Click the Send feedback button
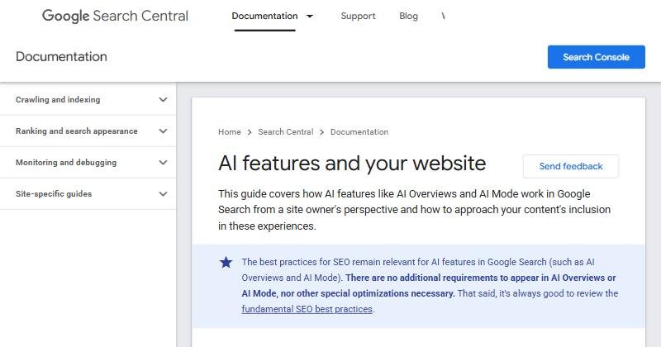Viewport: 661px width, 347px height. 571,166
